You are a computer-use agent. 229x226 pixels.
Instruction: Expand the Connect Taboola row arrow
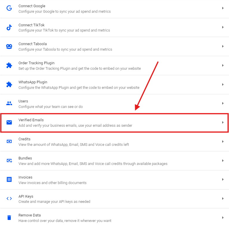click(x=223, y=46)
